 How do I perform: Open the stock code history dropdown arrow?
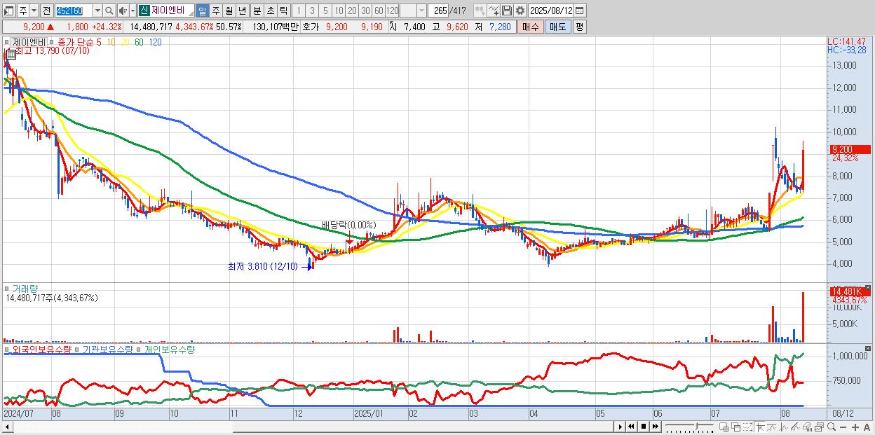(x=97, y=11)
